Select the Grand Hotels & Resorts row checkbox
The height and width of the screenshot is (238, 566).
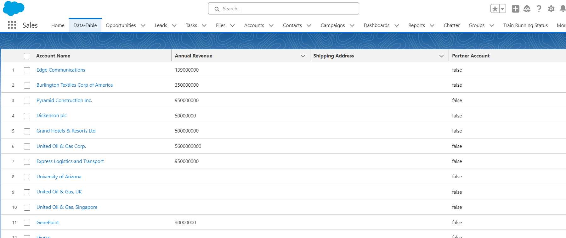tap(27, 131)
